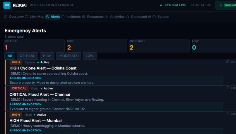Image resolution: width=236 pixels, height=134 pixels.
Task: Click the LOW count summary card
Action: (x=214, y=46)
